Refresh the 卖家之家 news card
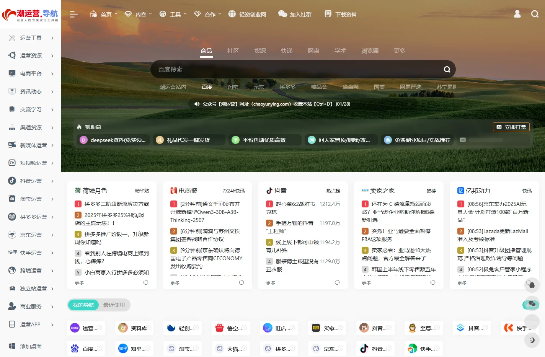This screenshot has width=545, height=357. click(x=433, y=282)
